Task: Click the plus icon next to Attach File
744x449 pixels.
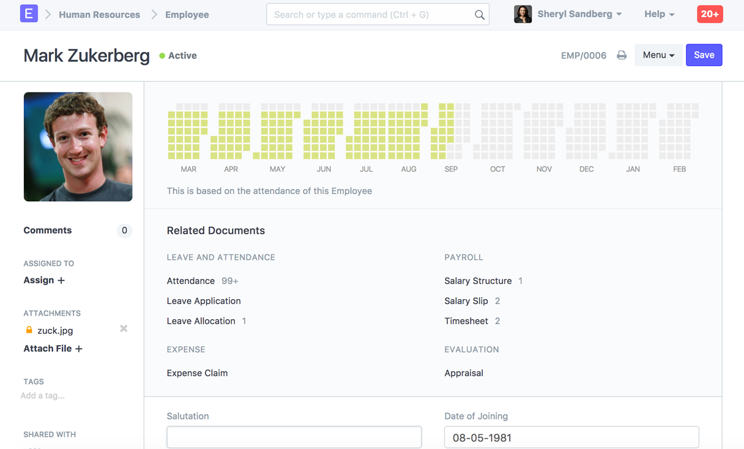Action: point(79,349)
